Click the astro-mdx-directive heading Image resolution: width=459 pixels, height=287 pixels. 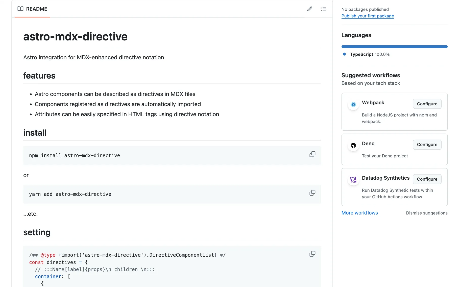[75, 37]
